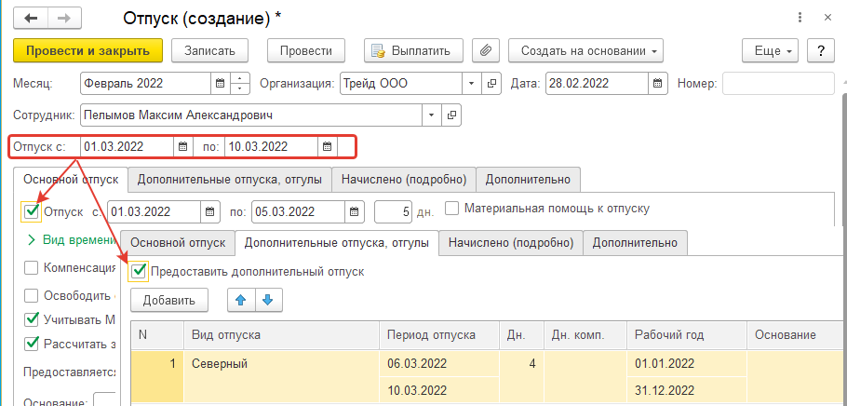Enable Материальная помощь к отпуску checkbox
This screenshot has height=406, width=847.
pyautogui.click(x=452, y=209)
